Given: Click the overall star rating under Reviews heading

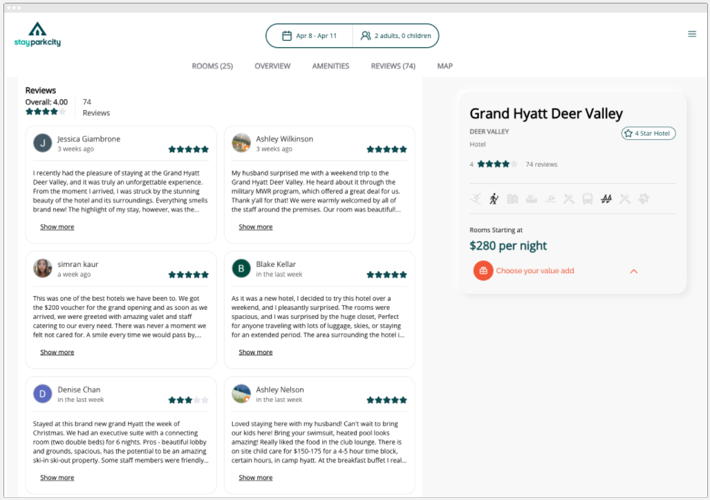Looking at the screenshot, I should [46, 112].
